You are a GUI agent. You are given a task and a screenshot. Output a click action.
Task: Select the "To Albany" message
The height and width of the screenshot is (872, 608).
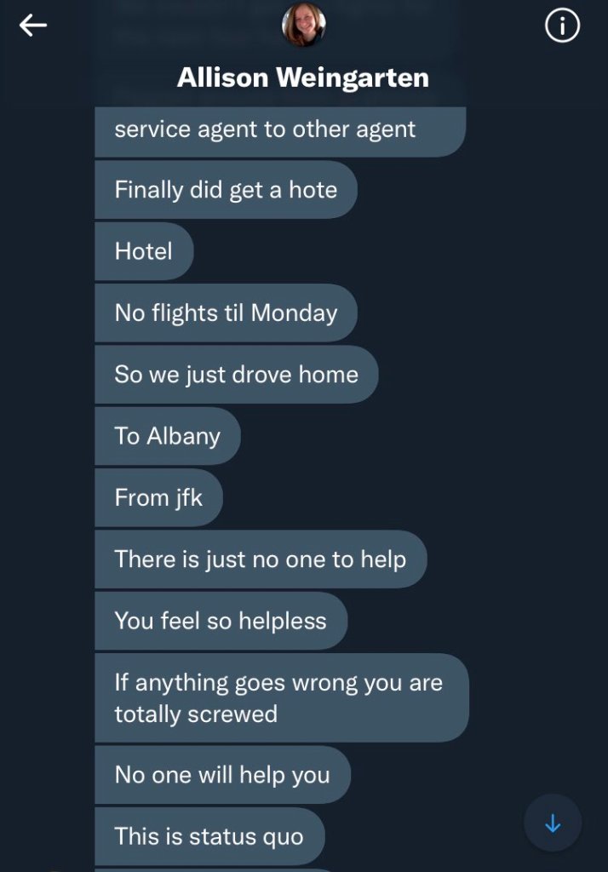168,436
